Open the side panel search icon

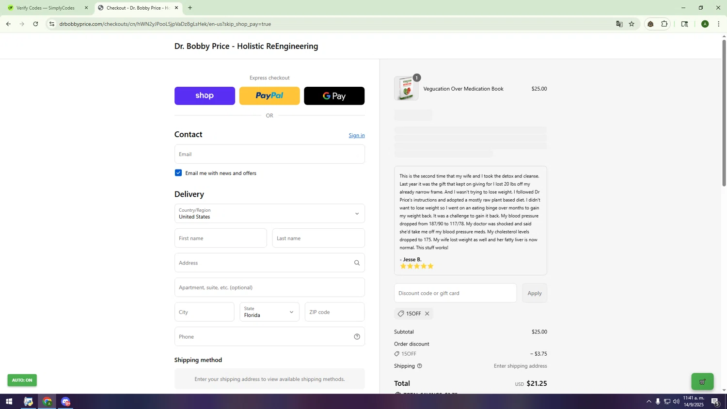point(684,24)
